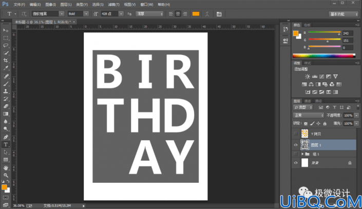The height and width of the screenshot is (209, 362).
Task: Open the 基本功能 workspace dropdown
Action: [344, 14]
